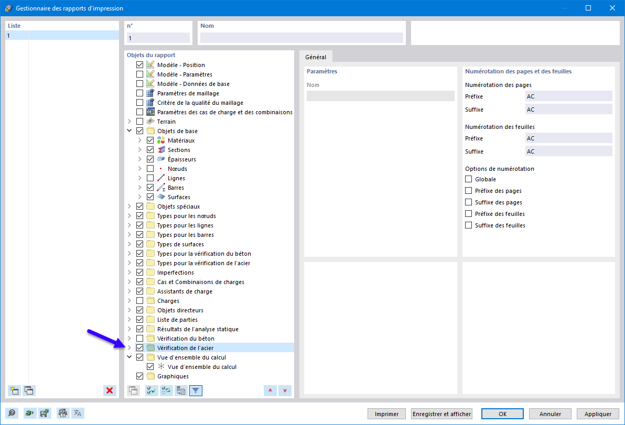Copy the selected report in Liste
625x425 pixels.
pos(29,390)
